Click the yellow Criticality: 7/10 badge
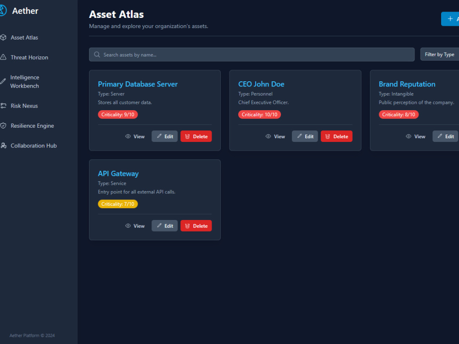The width and height of the screenshot is (459, 344). (118, 204)
